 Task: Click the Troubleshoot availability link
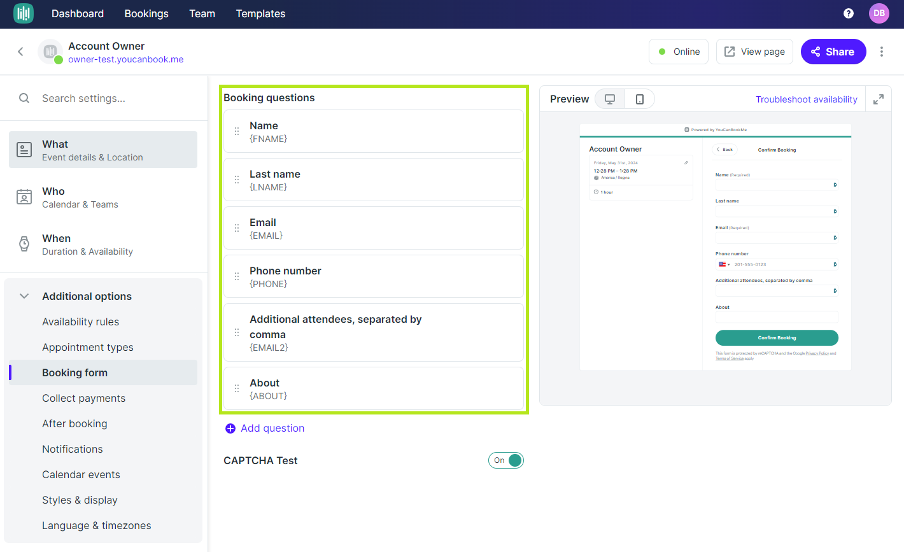[x=806, y=99]
